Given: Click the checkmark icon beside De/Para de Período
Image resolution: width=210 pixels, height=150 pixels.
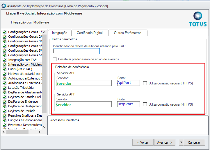Looking at the screenshot, I should coord(5,111).
